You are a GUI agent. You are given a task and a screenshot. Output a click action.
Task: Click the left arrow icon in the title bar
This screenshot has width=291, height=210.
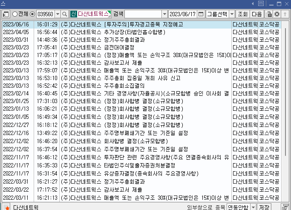click(253, 3)
